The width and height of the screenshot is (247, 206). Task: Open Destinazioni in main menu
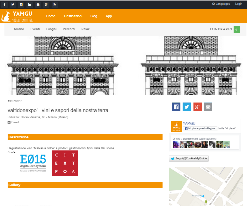[73, 16]
